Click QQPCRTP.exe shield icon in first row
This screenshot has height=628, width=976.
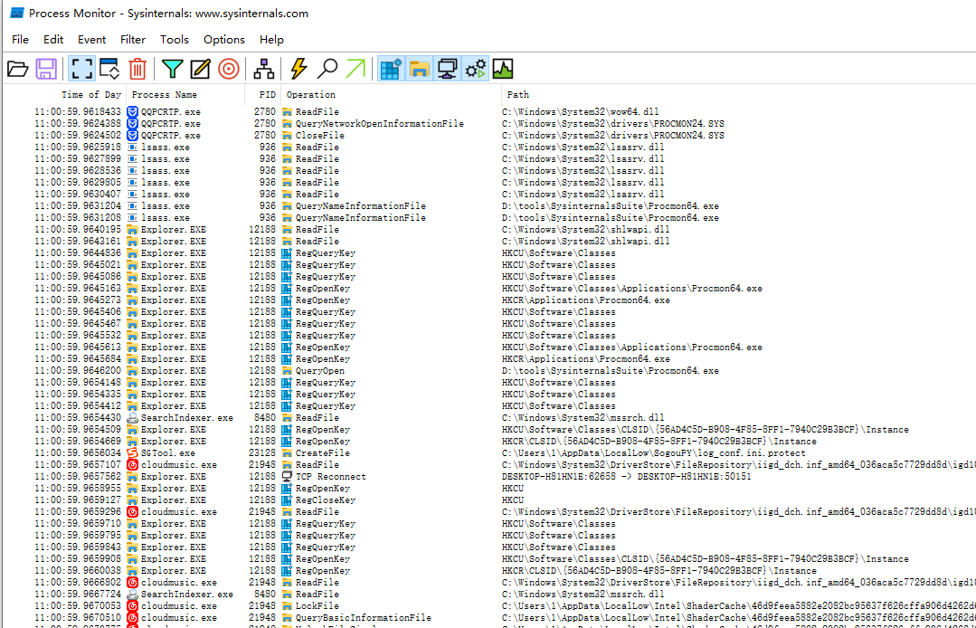(x=132, y=112)
